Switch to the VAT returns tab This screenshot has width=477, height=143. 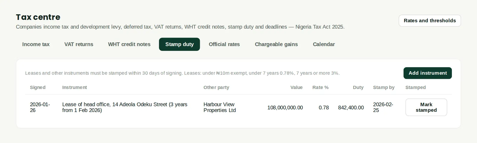click(79, 44)
